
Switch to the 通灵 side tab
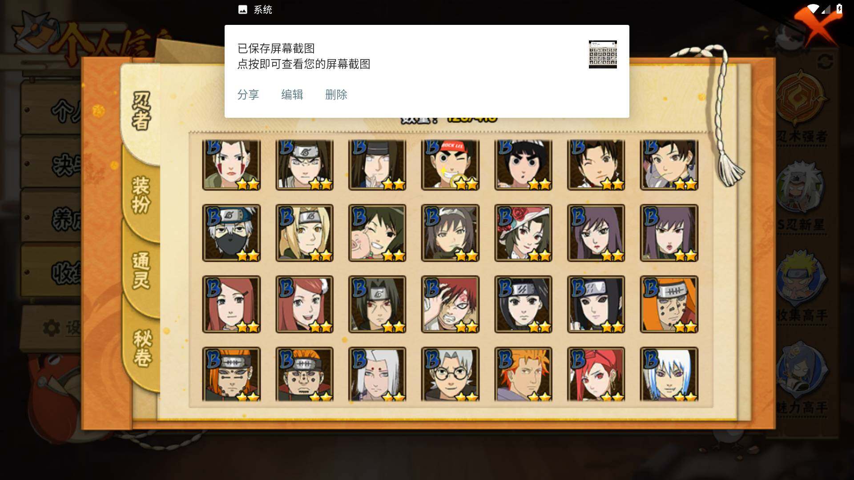point(141,270)
